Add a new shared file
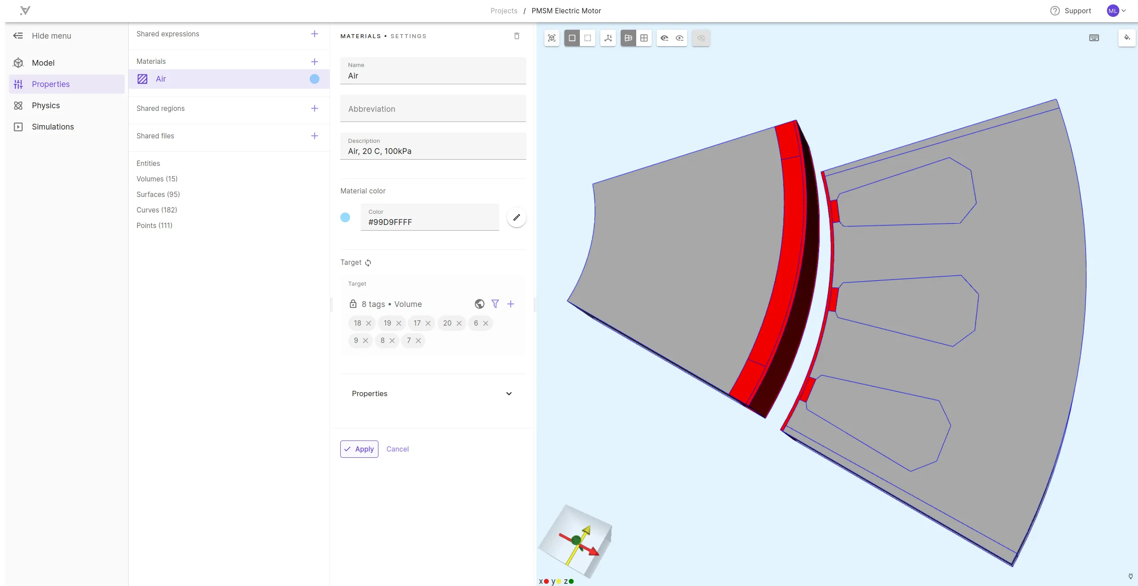The height and width of the screenshot is (586, 1138). (315, 136)
